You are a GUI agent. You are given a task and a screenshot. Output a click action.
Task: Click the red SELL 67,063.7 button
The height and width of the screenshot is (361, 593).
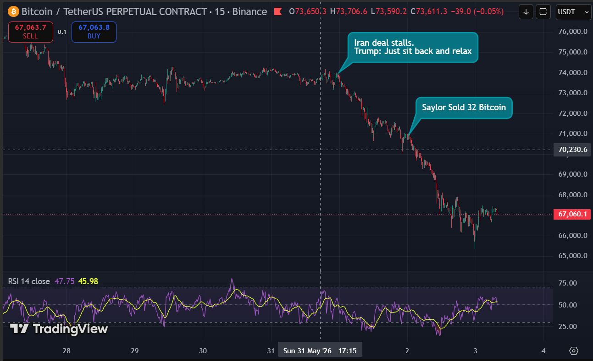[30, 32]
